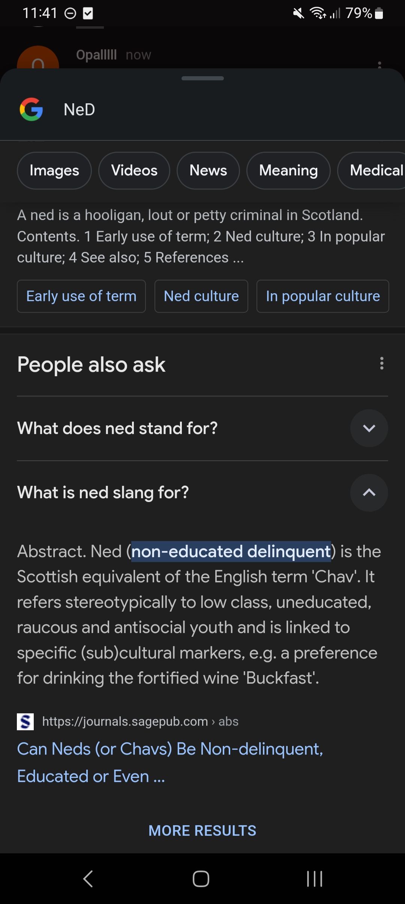Image resolution: width=405 pixels, height=904 pixels.
Task: Select the News filter chip
Action: 208,170
